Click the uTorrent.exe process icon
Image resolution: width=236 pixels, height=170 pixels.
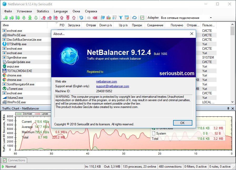4,89
